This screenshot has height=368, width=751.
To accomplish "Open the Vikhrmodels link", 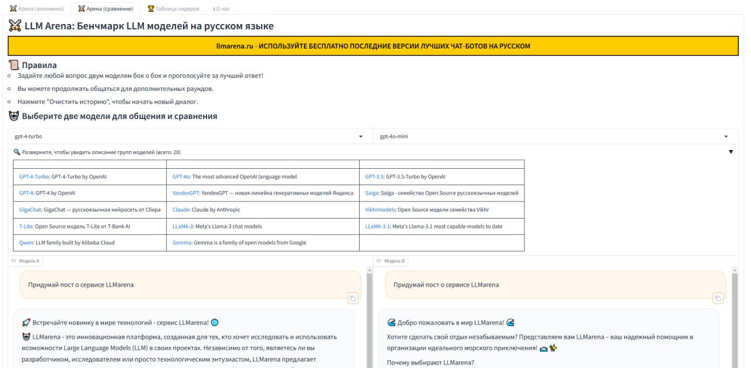I will click(x=380, y=209).
